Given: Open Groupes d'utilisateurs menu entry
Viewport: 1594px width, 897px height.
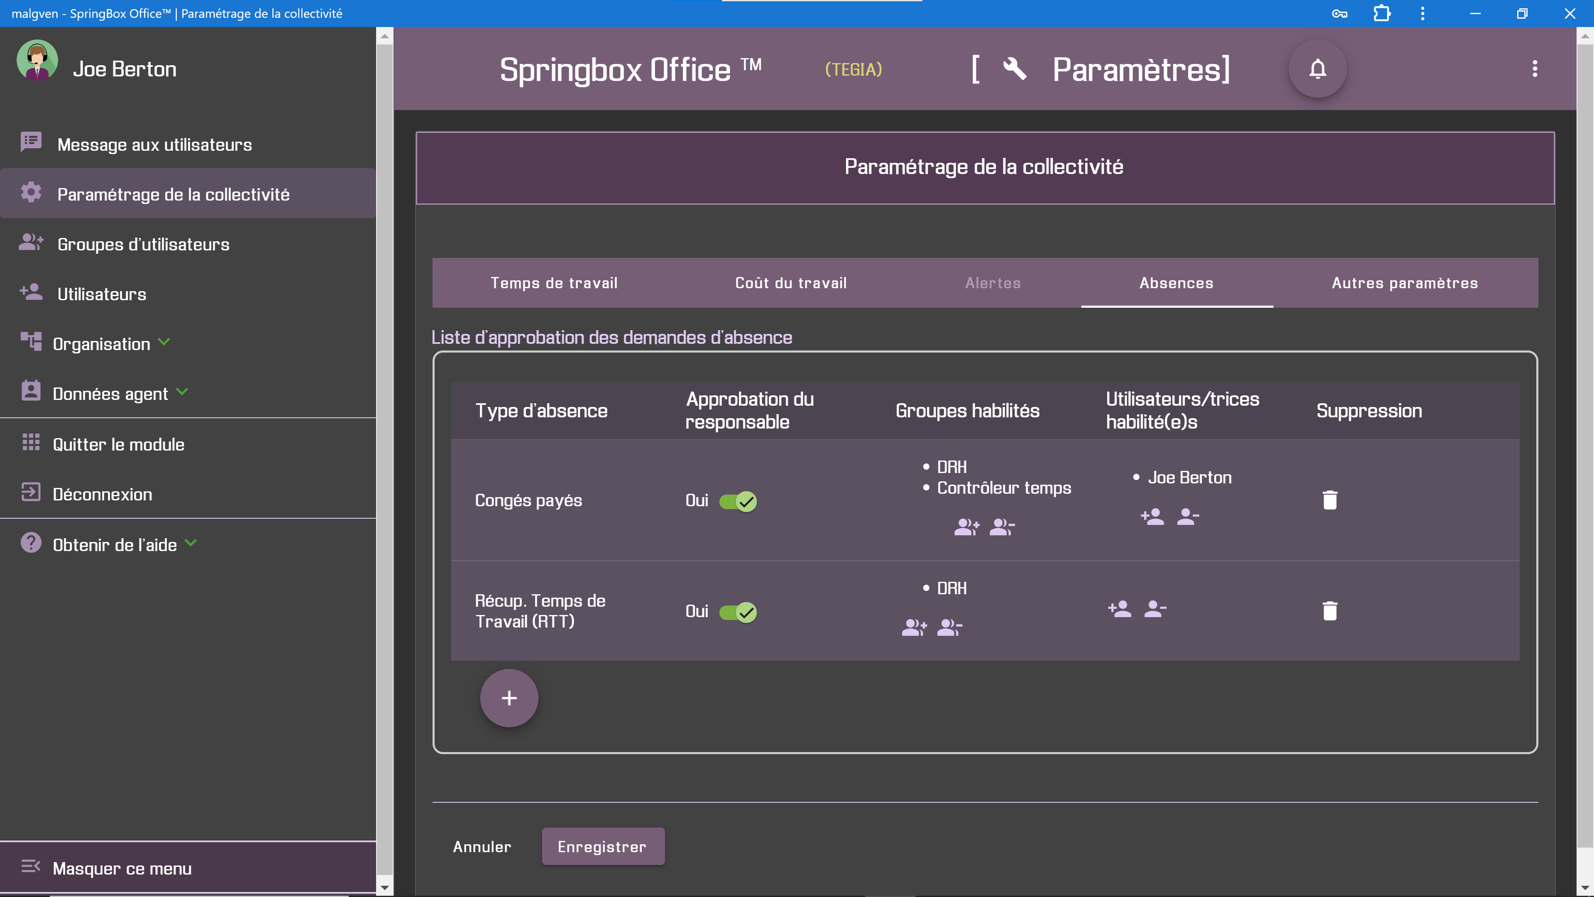Looking at the screenshot, I should 188,244.
